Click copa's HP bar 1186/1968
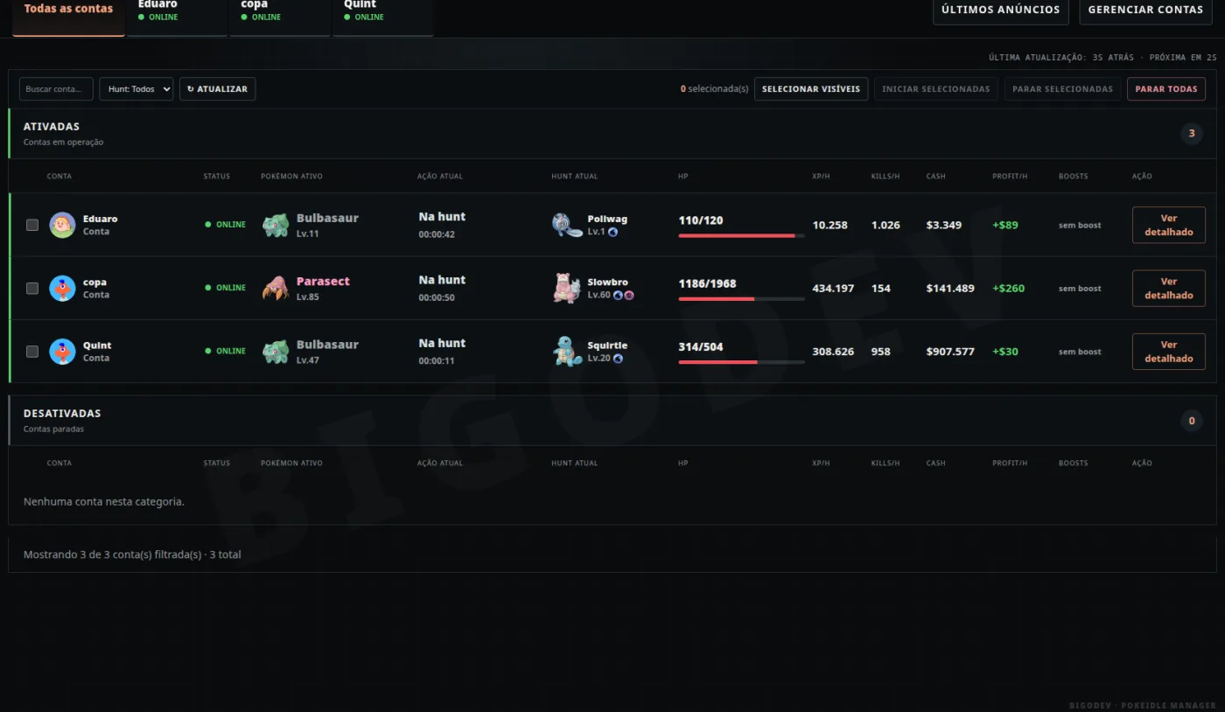The image size is (1225, 712). (741, 299)
